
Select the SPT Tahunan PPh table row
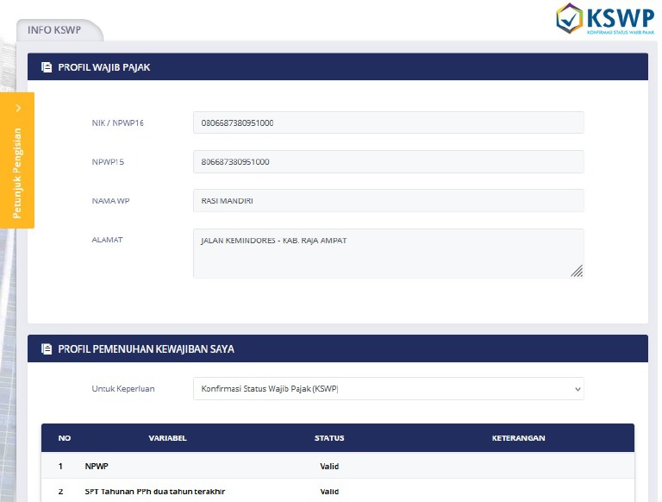(337, 492)
